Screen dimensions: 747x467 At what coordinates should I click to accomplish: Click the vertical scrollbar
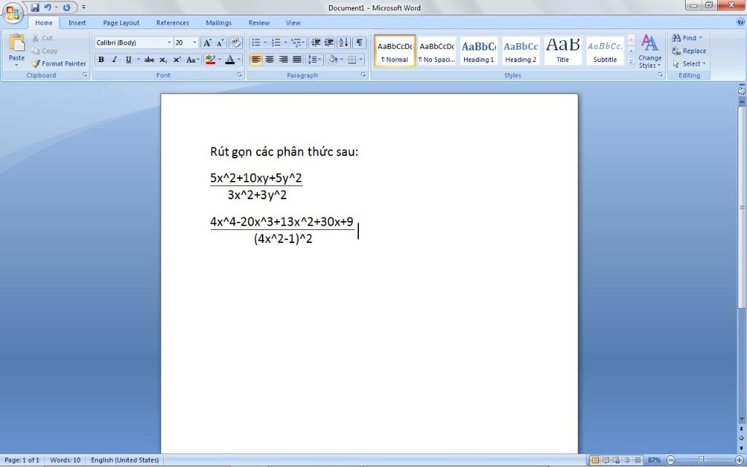741,207
